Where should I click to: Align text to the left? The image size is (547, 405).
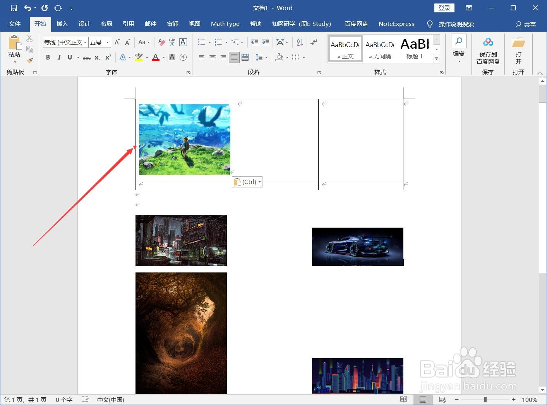pyautogui.click(x=201, y=57)
